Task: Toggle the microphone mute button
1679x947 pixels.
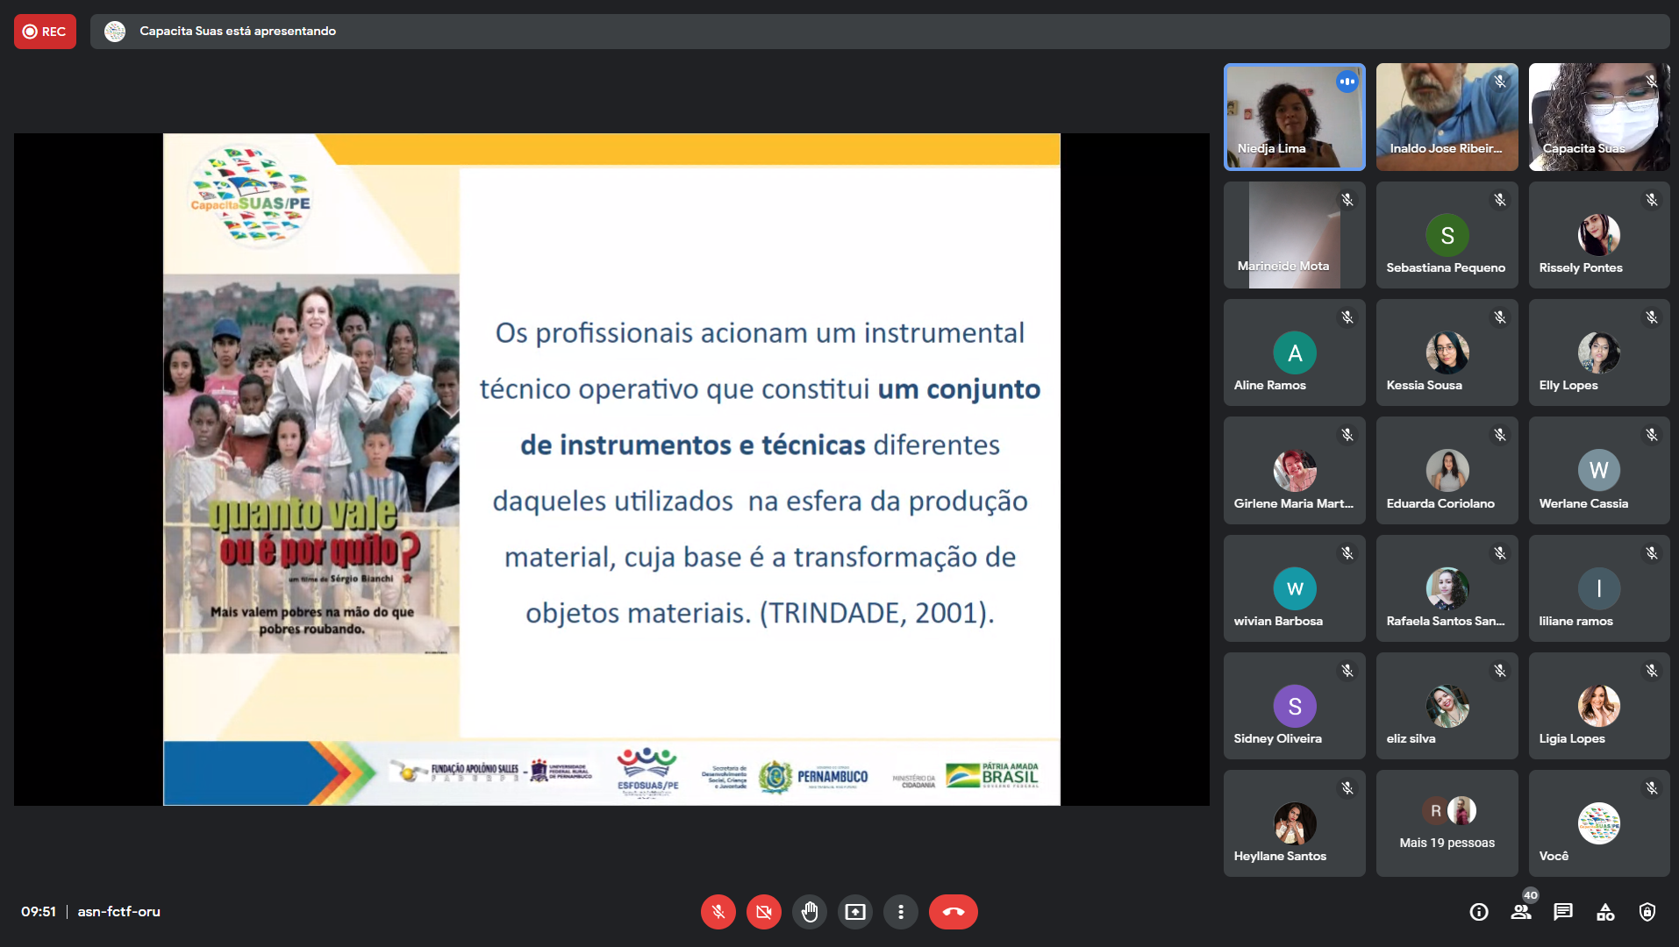Action: pyautogui.click(x=718, y=912)
